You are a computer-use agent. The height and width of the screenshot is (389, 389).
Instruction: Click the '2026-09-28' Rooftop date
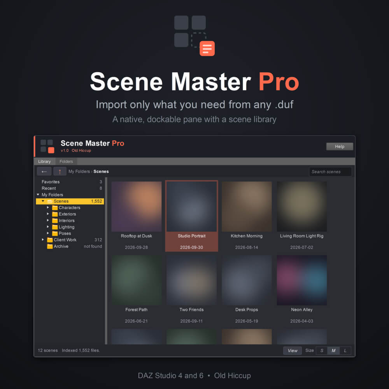137,247
